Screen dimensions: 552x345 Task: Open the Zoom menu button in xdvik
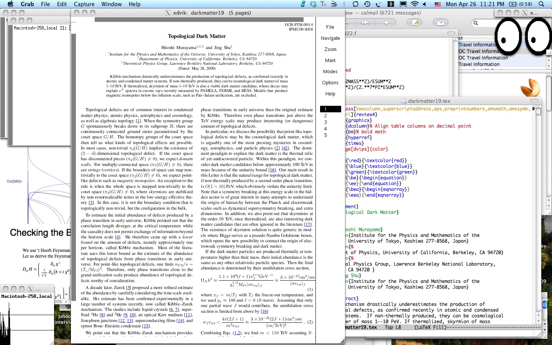pyautogui.click(x=330, y=49)
